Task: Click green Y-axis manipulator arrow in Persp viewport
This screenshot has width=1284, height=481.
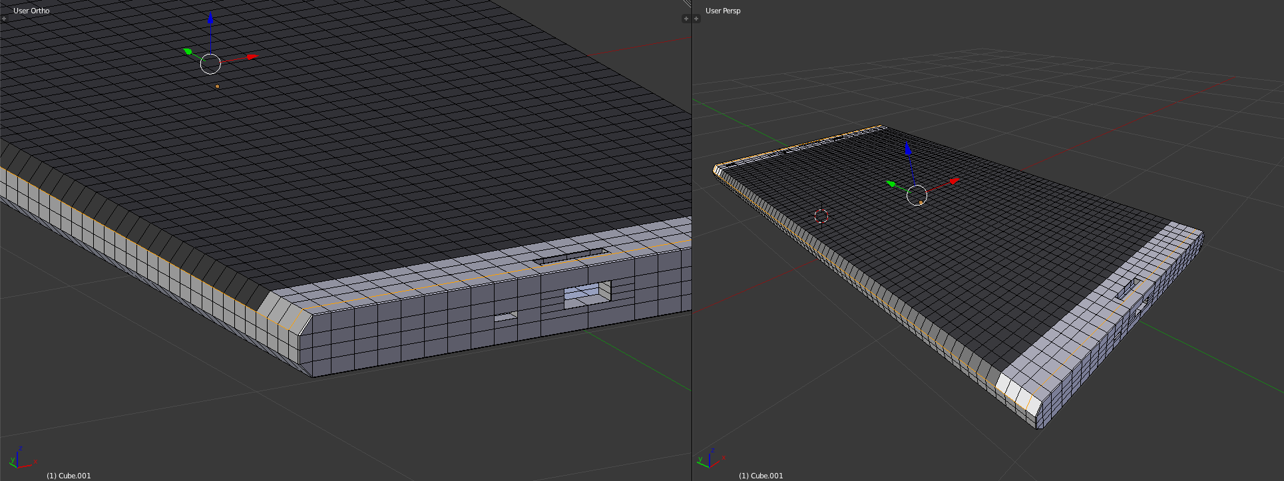Action: (891, 183)
